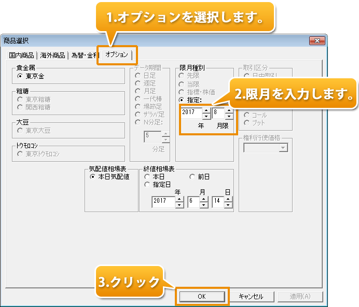Increase the 終値相場表 year value
Image resolution: width=359 pixels, height=307 pixels.
(179, 198)
